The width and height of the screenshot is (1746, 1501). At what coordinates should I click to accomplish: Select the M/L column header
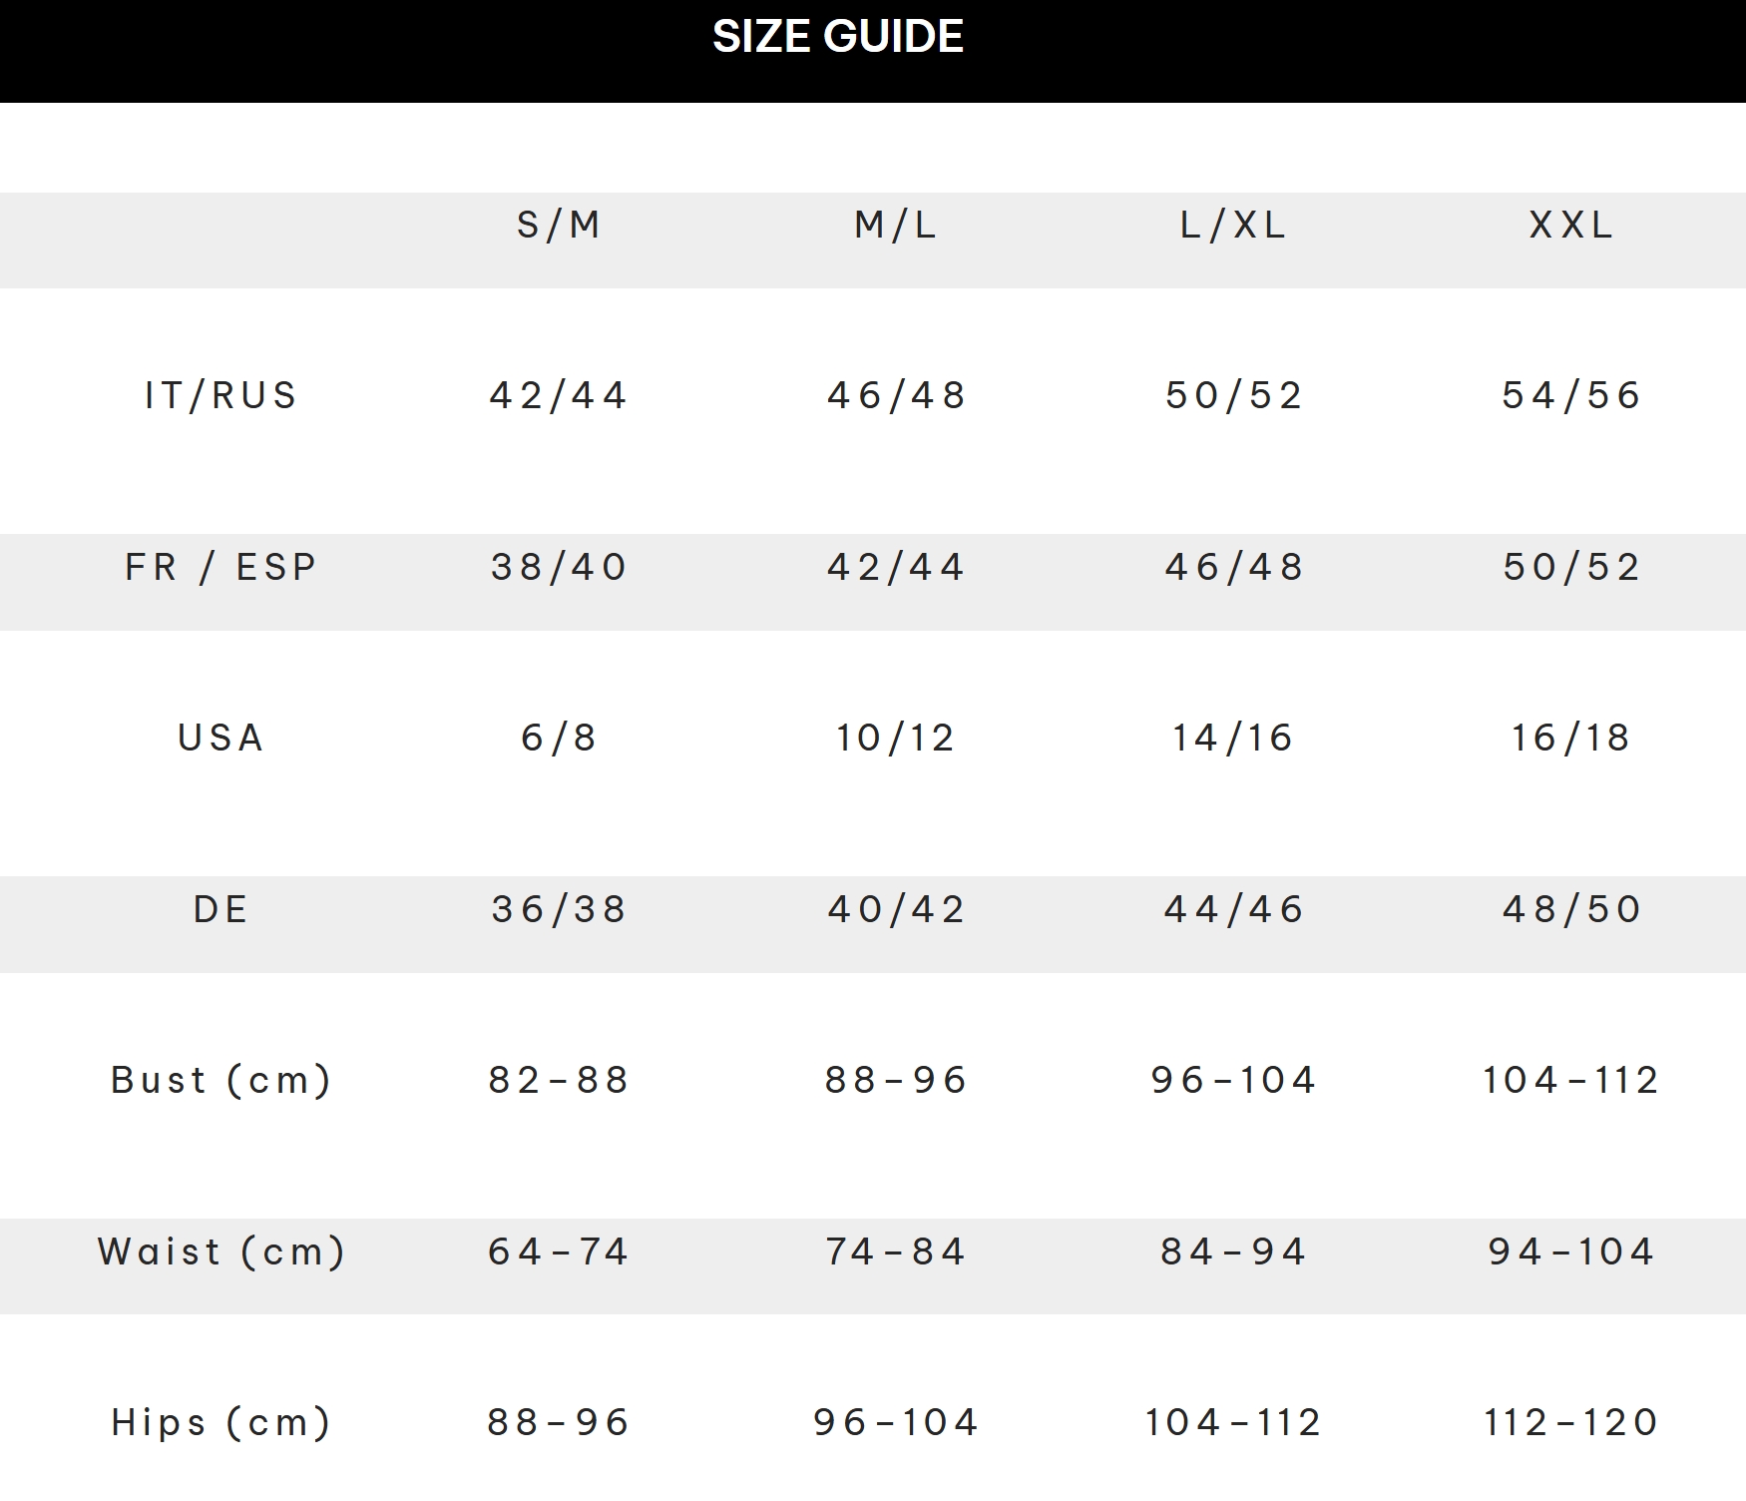click(896, 226)
